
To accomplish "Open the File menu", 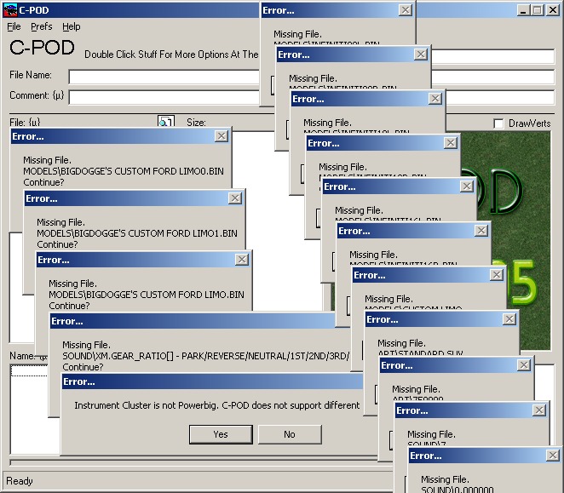I will coord(14,26).
